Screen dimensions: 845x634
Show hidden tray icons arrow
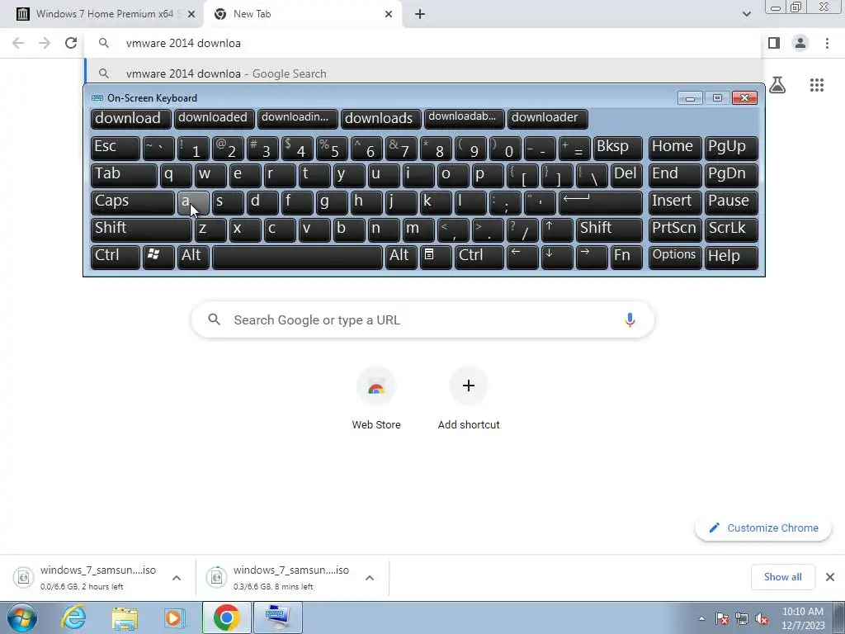(701, 618)
